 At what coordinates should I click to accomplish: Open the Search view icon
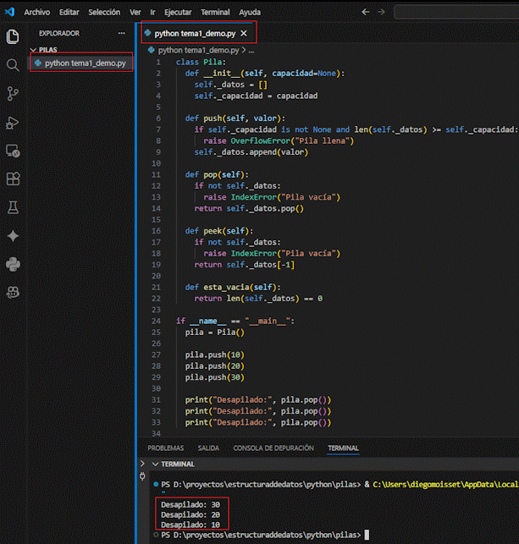click(13, 65)
